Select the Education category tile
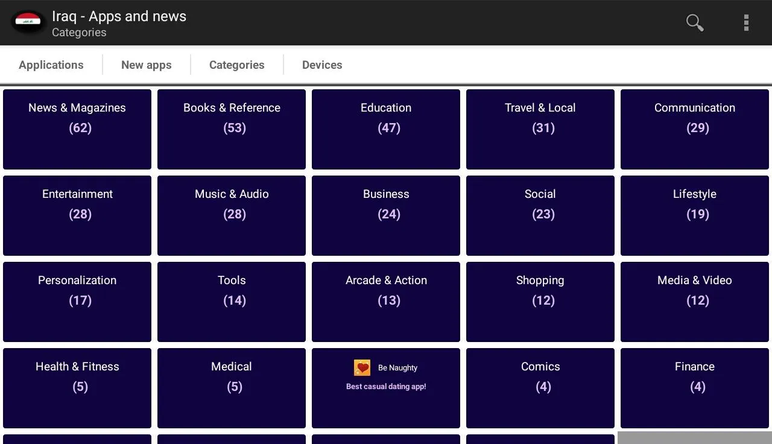Image resolution: width=772 pixels, height=444 pixels. 386,129
